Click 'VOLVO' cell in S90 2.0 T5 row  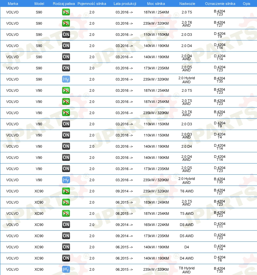click(x=12, y=12)
